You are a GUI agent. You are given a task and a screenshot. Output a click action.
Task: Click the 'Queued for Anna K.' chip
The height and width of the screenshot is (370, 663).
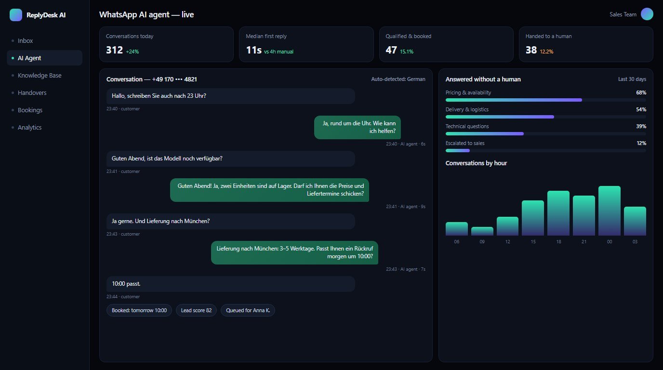tap(248, 310)
